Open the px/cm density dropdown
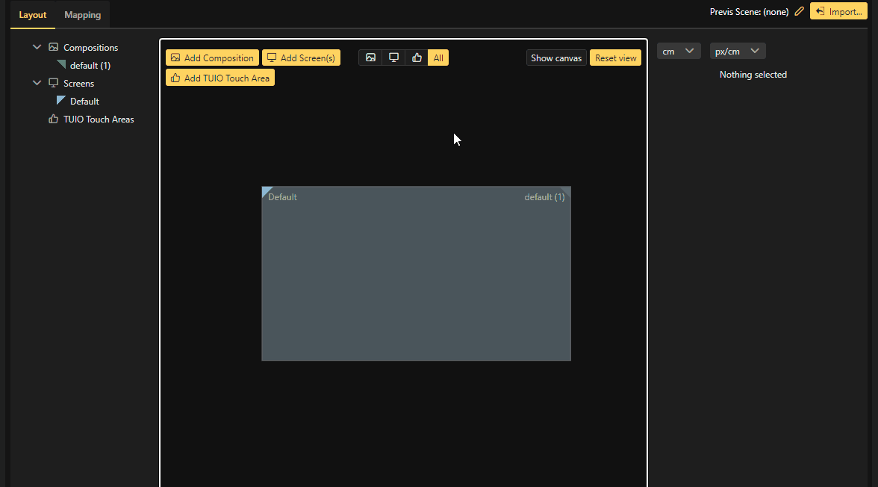 [738, 51]
